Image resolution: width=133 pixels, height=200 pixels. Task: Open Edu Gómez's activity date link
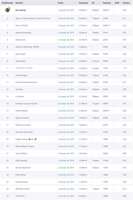coord(66,10)
